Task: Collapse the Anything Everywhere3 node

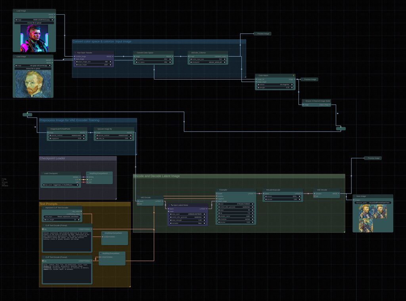Action: (88, 173)
